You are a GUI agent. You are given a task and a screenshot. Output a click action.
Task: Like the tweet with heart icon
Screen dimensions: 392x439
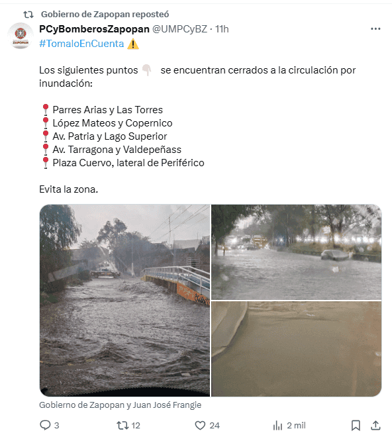pos(200,425)
